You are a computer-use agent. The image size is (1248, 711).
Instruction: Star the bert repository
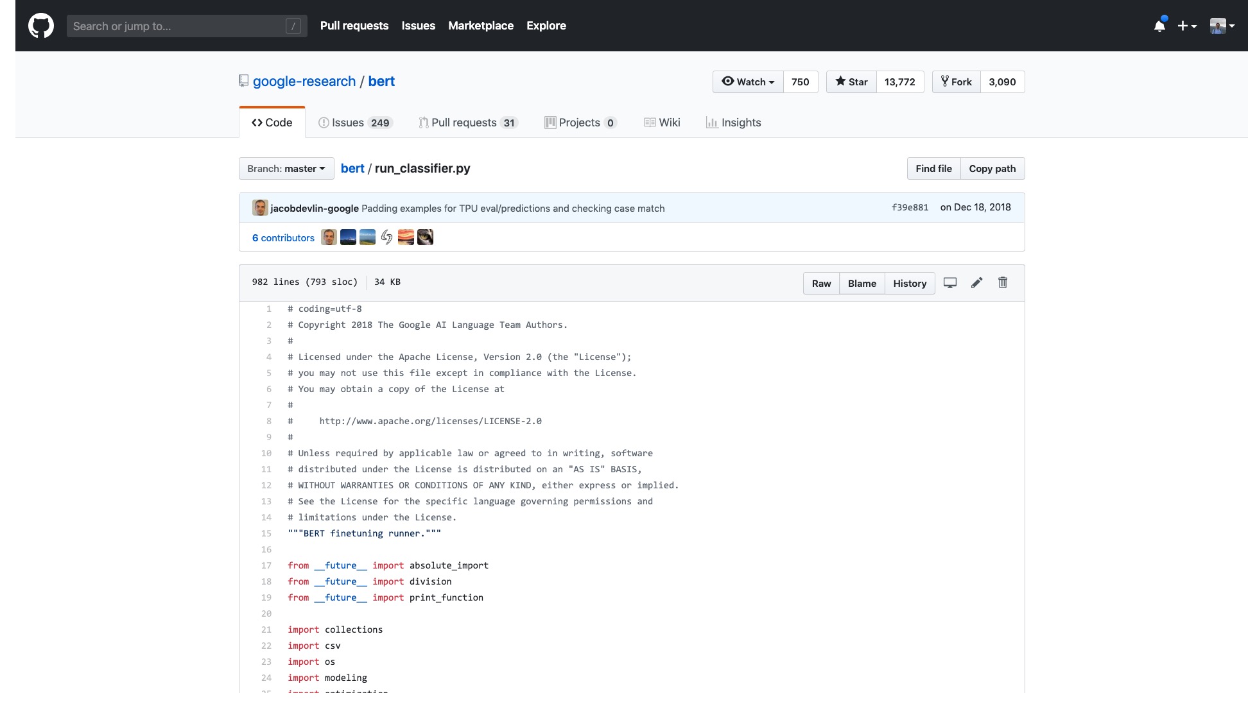pos(851,82)
